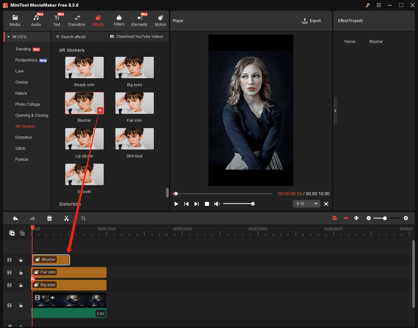Viewport: 418px width, 328px height.
Task: Open the Text panel
Action: (57, 20)
